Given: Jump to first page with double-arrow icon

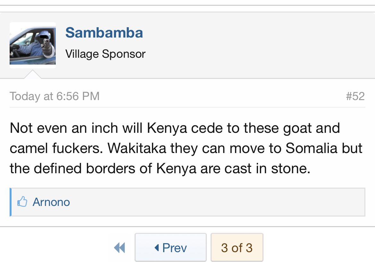Looking at the screenshot, I should (x=120, y=248).
